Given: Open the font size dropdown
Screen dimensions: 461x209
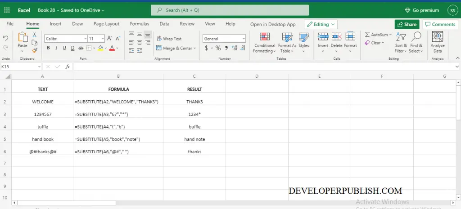Looking at the screenshot, I should point(102,39).
